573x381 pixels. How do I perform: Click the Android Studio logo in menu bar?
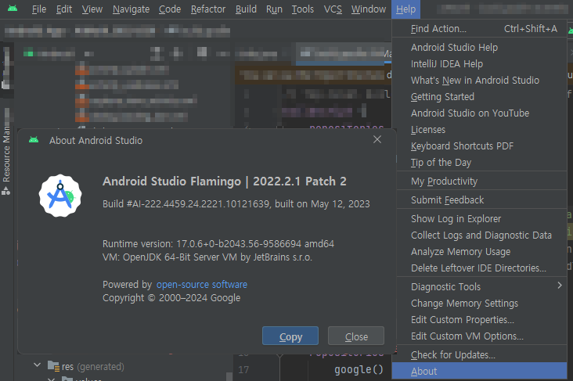(x=13, y=9)
